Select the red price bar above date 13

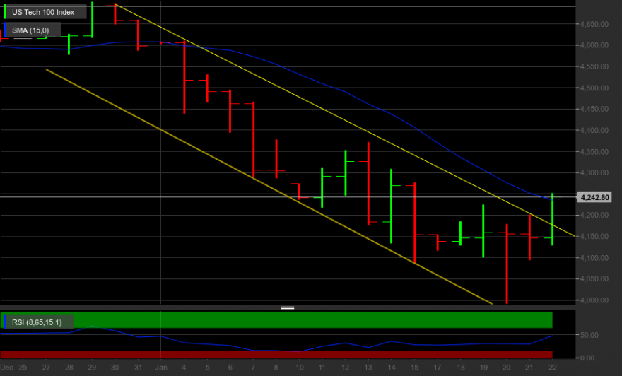[x=368, y=184]
